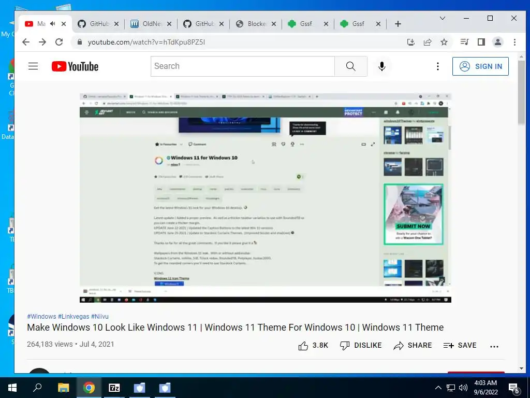Open Chrome media controls icon

(x=464, y=42)
